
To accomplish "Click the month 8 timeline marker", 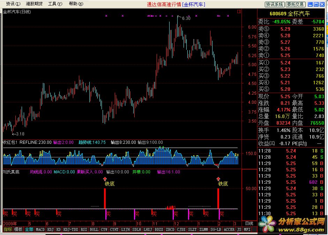I will 93,224.
